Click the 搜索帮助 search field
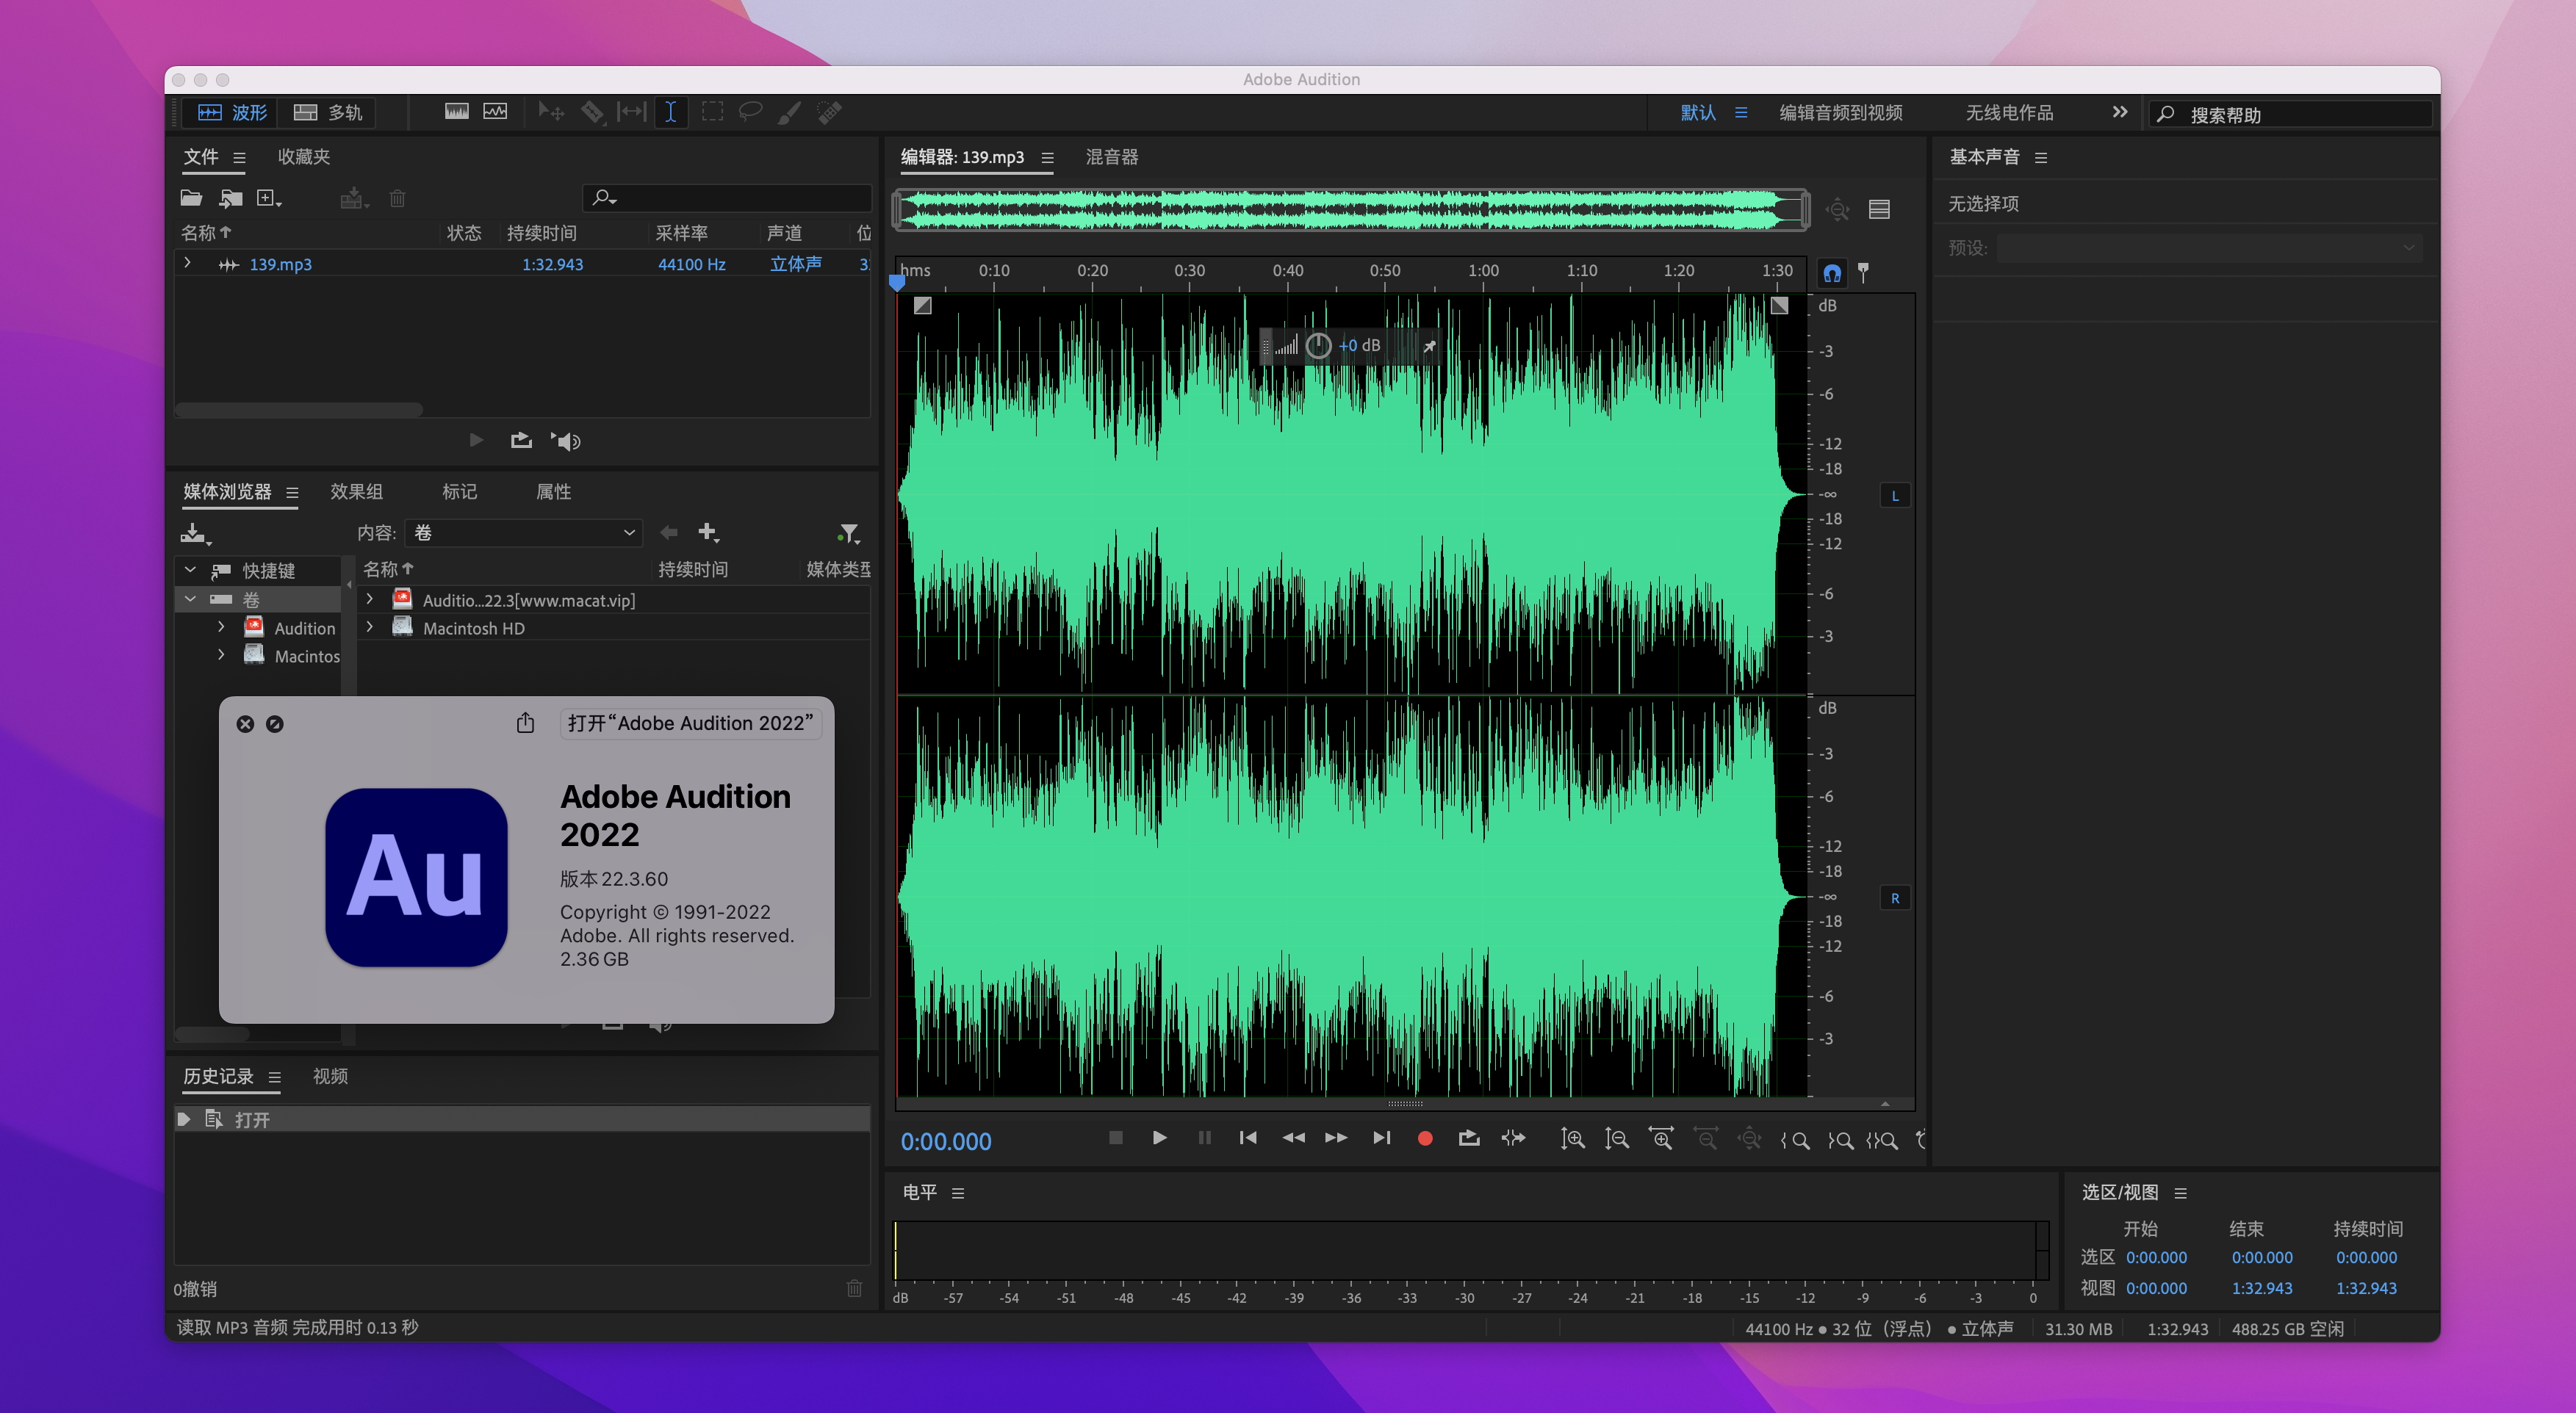 pyautogui.click(x=2291, y=114)
